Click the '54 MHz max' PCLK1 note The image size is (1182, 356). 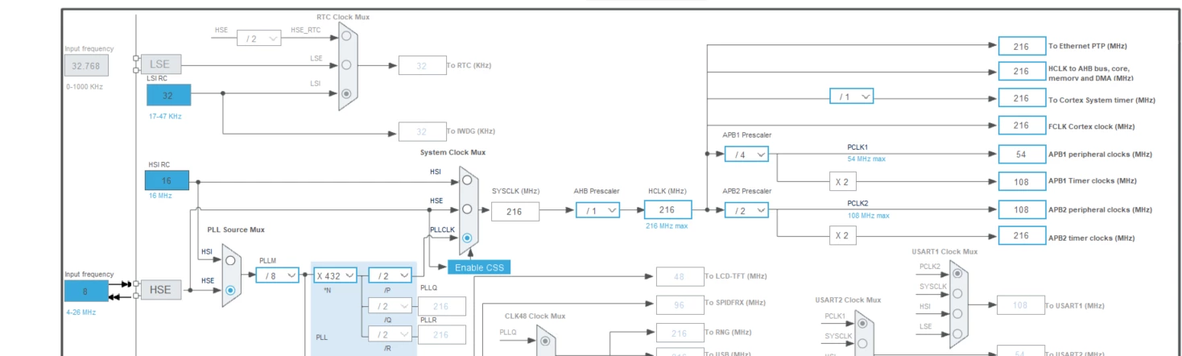click(x=866, y=159)
